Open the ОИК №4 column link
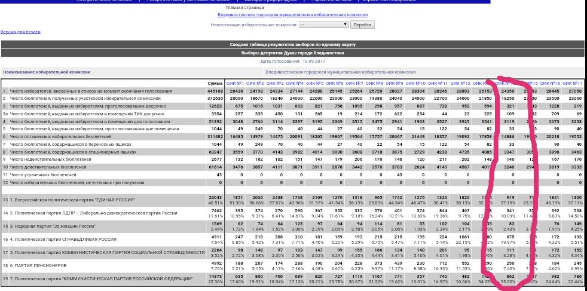This screenshot has height=291, width=587. click(295, 84)
